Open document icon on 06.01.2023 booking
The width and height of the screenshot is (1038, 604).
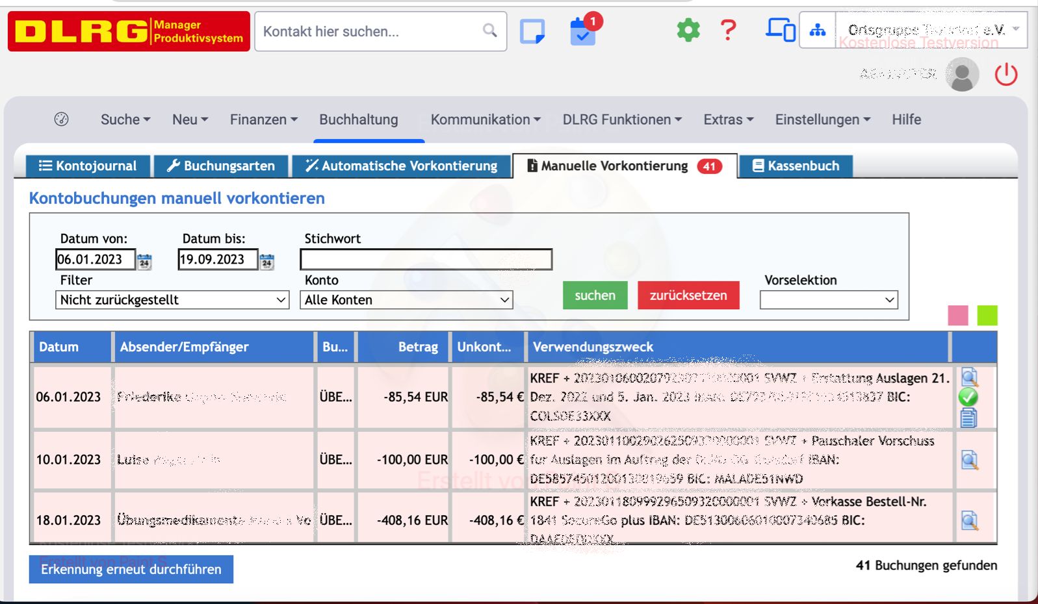[x=968, y=418]
